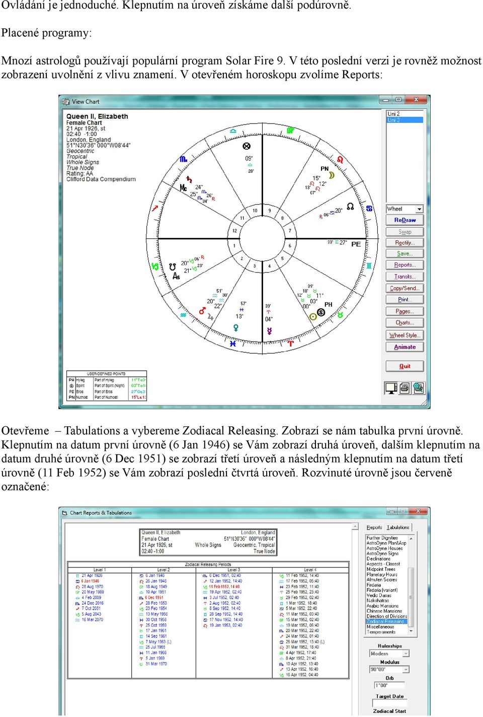Click the Part of Fortune glyph at top
This screenshot has width=483, height=717.
247,146
